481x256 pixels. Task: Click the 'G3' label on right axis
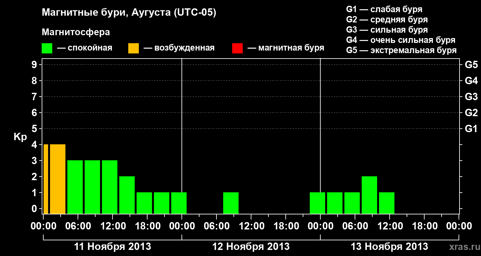click(471, 97)
